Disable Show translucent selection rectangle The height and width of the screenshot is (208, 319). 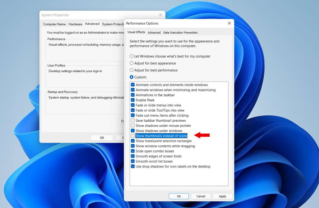pyautogui.click(x=133, y=141)
